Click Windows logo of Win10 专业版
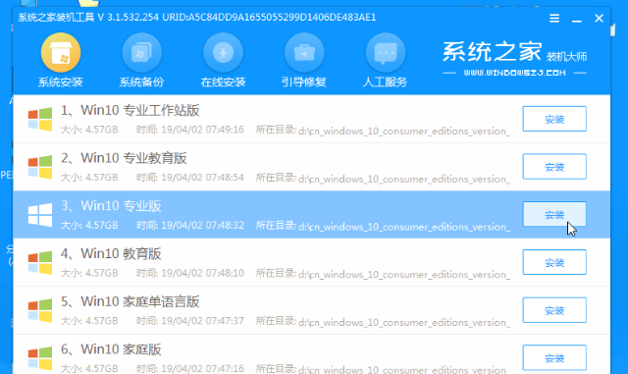 point(40,215)
